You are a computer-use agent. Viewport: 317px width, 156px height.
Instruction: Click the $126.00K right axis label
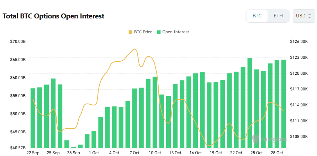click(298, 42)
